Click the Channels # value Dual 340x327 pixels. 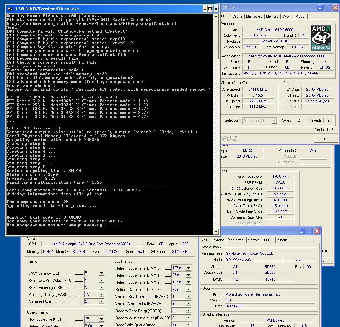coord(313,150)
